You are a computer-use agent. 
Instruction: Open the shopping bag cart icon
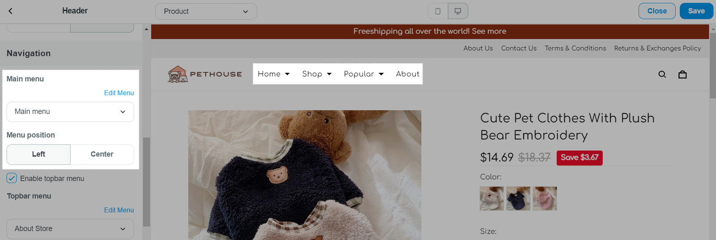682,74
